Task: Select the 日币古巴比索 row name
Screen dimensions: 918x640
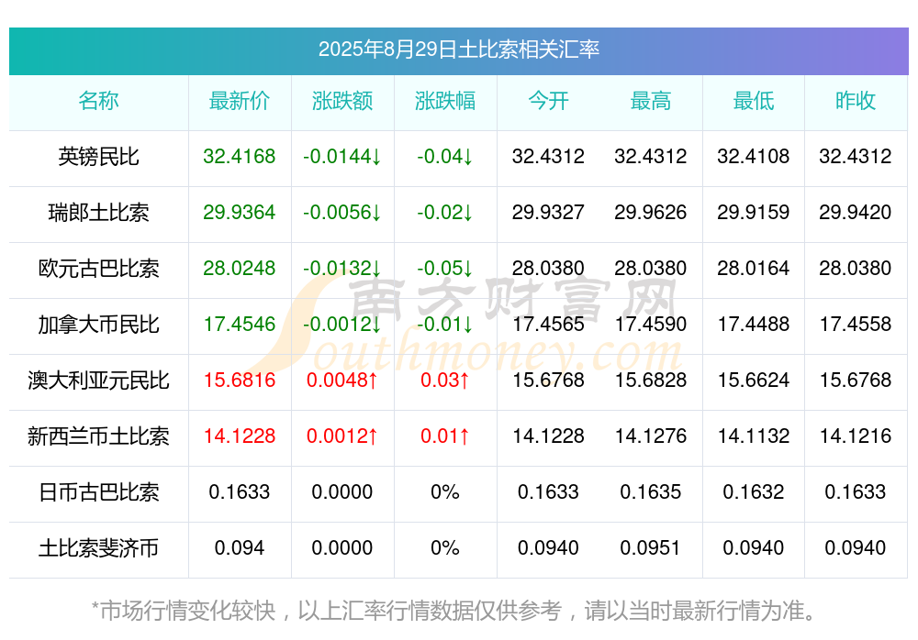Action: coord(98,492)
